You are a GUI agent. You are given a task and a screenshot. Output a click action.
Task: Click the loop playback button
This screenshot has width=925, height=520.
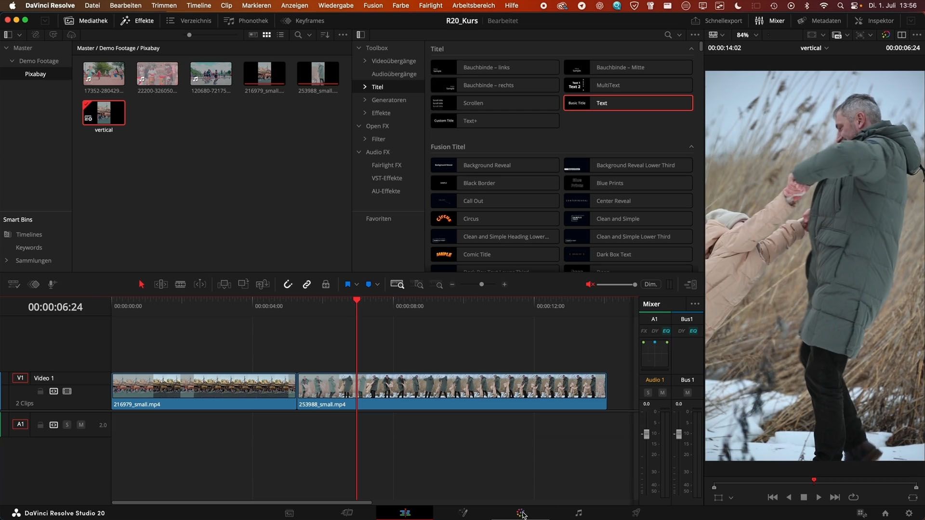pyautogui.click(x=853, y=497)
